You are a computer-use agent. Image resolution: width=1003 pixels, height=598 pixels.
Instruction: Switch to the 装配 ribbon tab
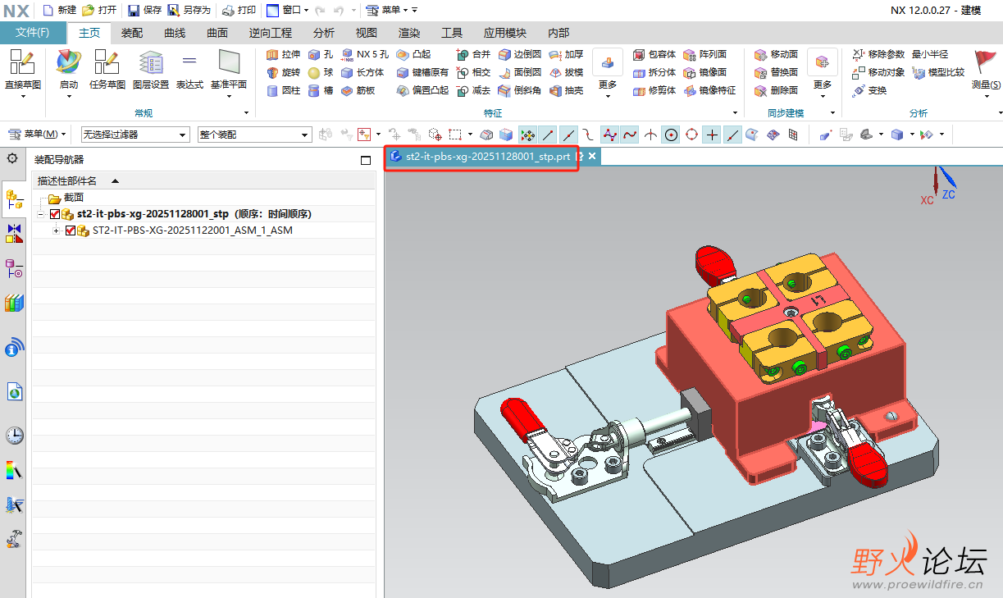(x=132, y=33)
